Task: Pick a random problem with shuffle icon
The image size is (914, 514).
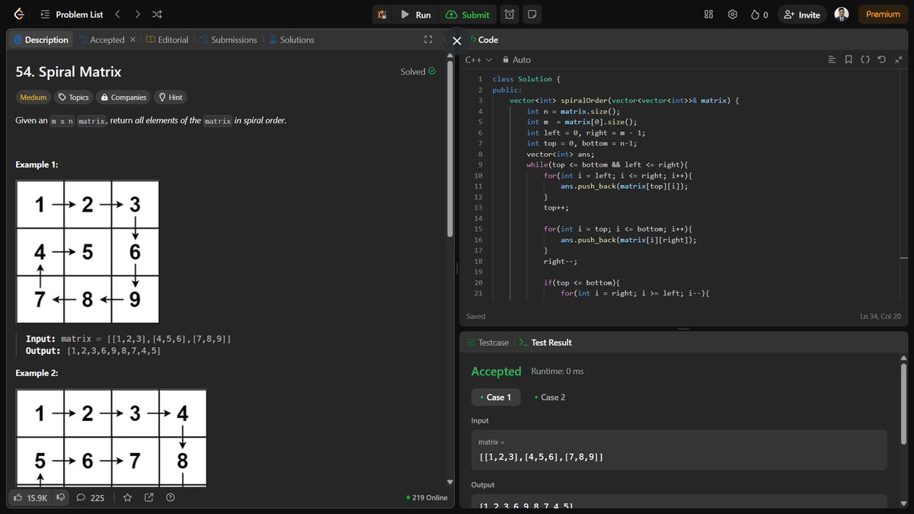Action: 157,14
